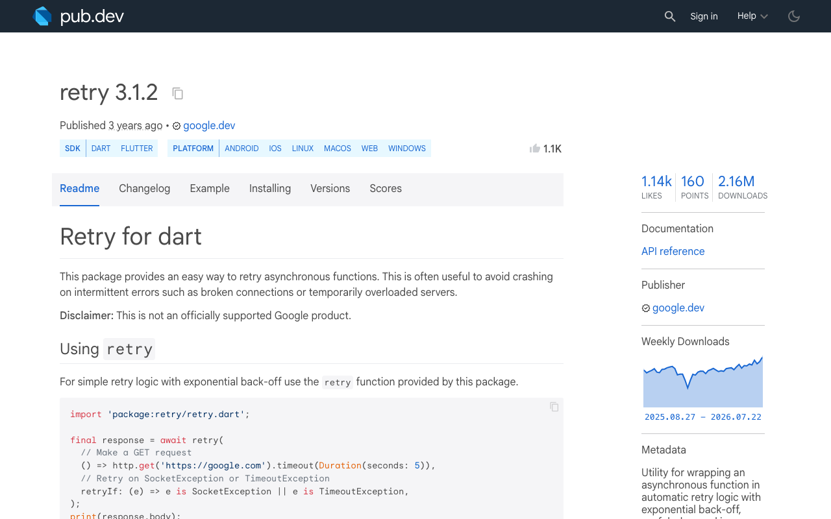
Task: Click Sign in
Action: coord(704,16)
